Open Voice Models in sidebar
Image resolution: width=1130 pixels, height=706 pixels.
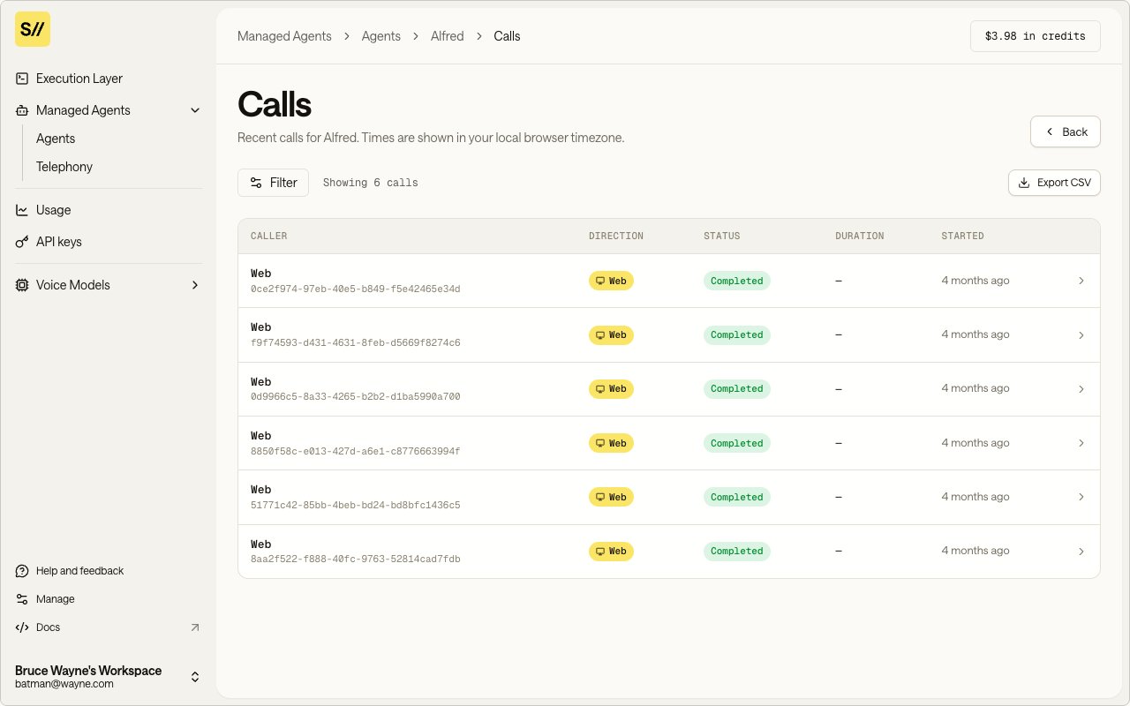109,285
